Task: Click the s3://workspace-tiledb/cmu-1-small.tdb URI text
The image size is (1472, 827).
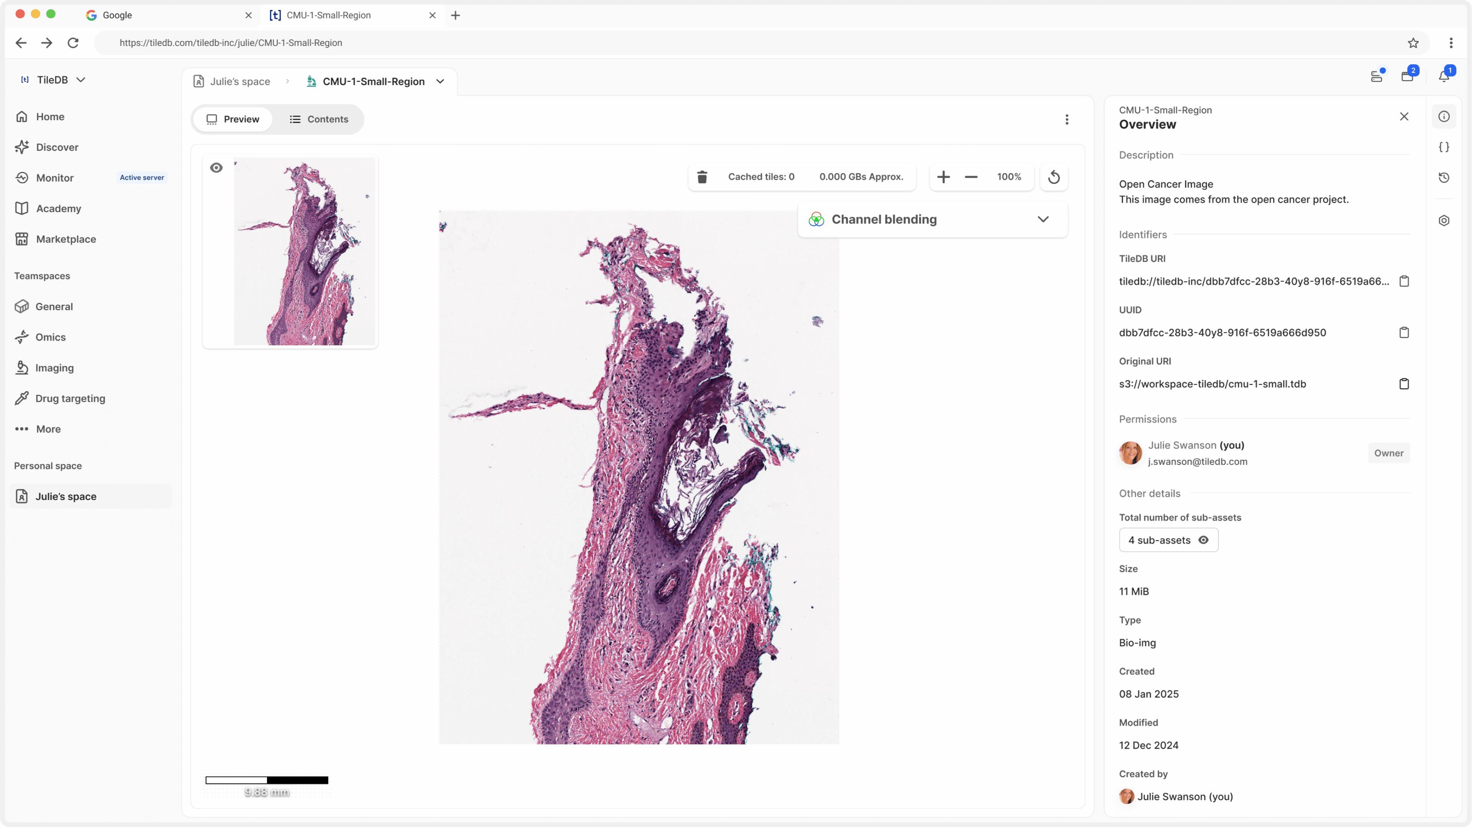Action: click(x=1213, y=384)
